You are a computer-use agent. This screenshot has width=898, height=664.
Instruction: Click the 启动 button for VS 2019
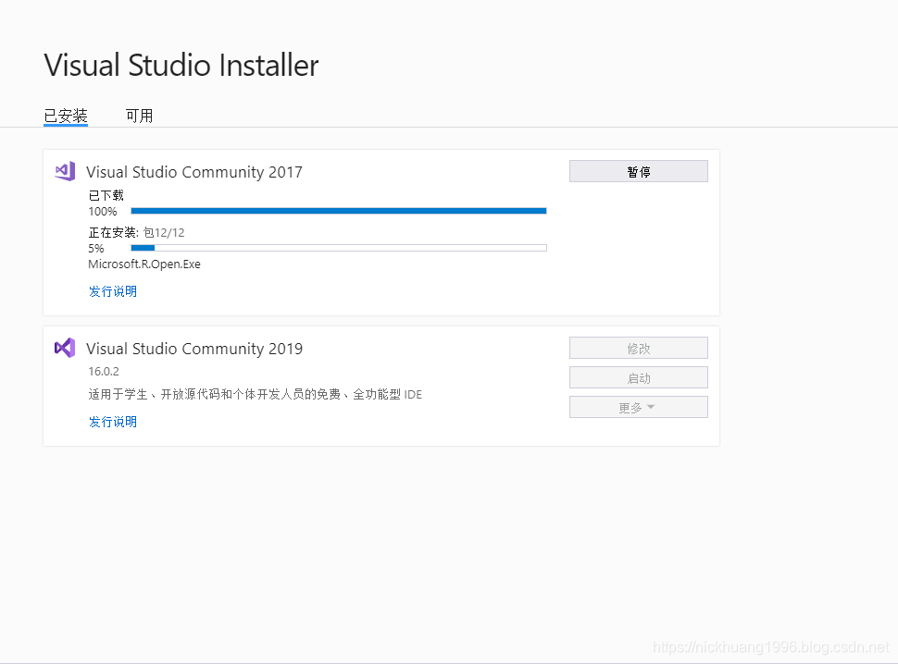pos(639,377)
